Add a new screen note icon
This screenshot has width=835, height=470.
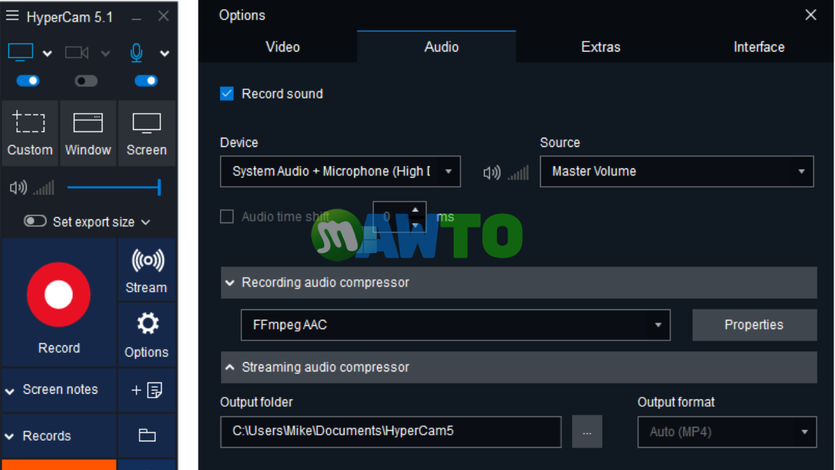147,390
